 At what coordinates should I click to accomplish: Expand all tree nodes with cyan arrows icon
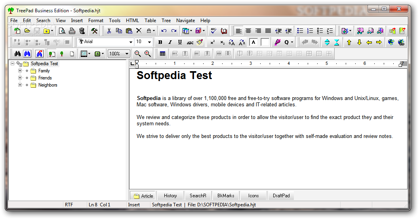pyautogui.click(x=327, y=42)
